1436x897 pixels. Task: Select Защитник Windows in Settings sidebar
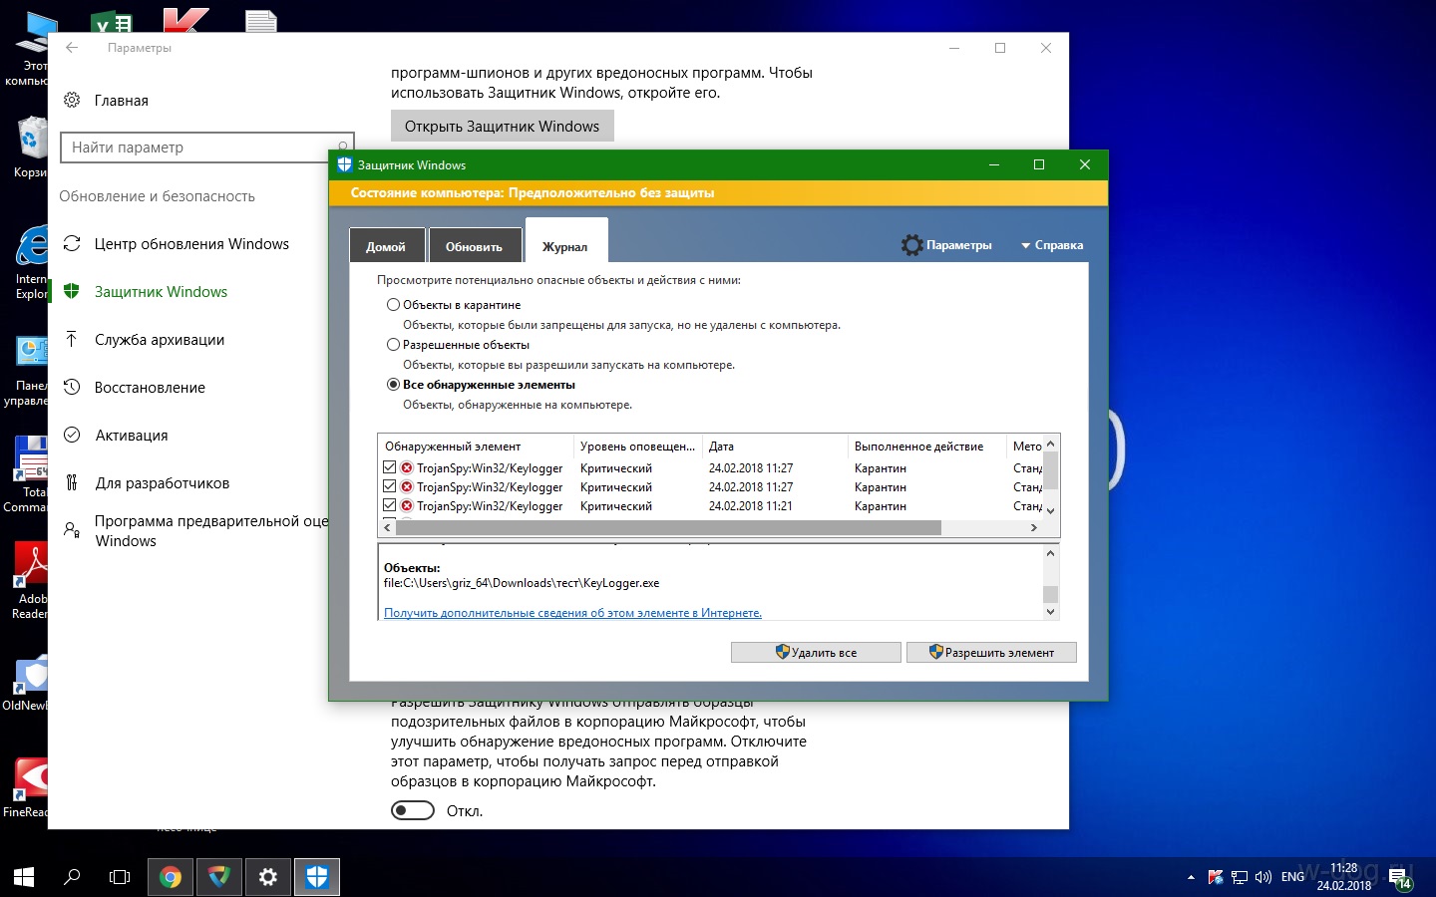pyautogui.click(x=161, y=292)
